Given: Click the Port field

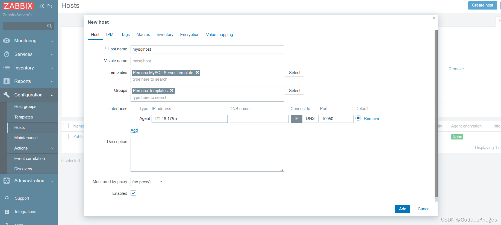Looking at the screenshot, I should (337, 119).
